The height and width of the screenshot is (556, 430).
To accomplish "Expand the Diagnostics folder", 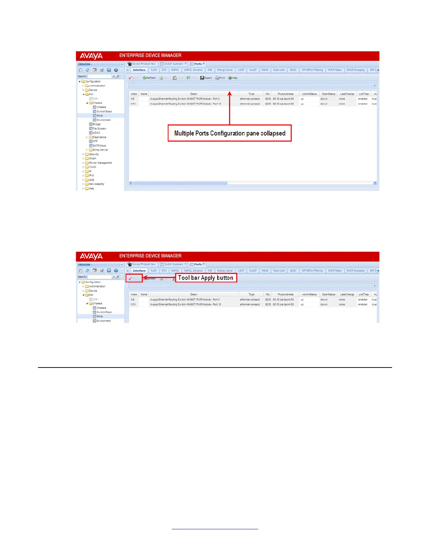I will coord(87,137).
